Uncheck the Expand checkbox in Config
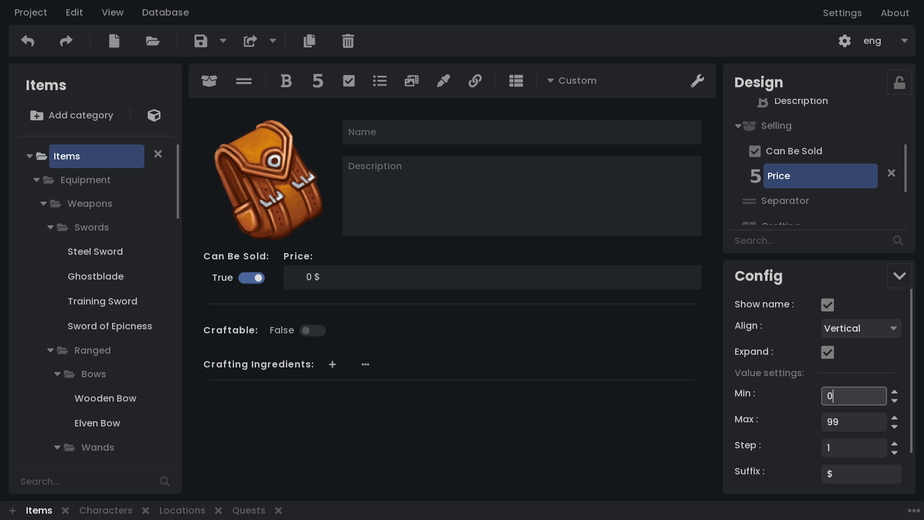Screen dimensions: 924x520 coord(828,352)
